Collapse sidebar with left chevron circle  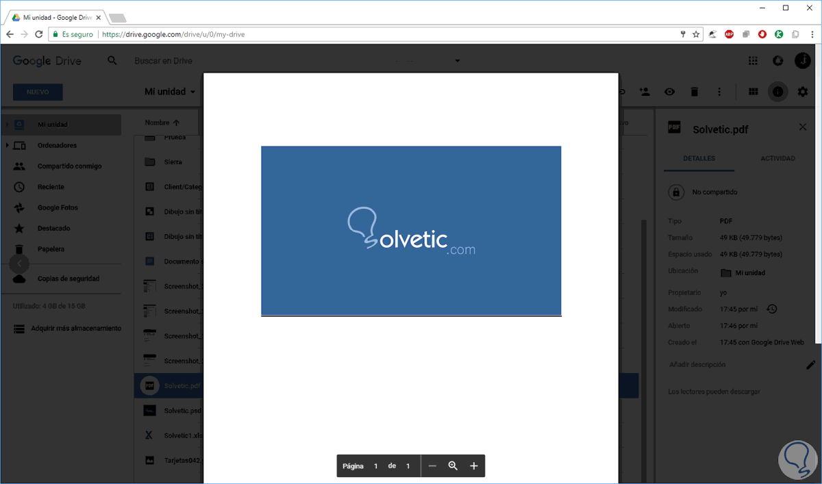pos(19,264)
